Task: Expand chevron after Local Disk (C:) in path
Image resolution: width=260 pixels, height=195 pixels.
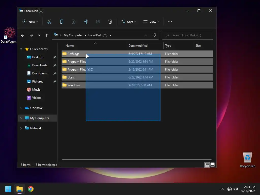Action: [110, 35]
